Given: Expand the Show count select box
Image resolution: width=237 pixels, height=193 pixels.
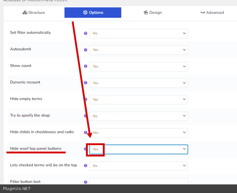Looking at the screenshot, I should (138, 66).
